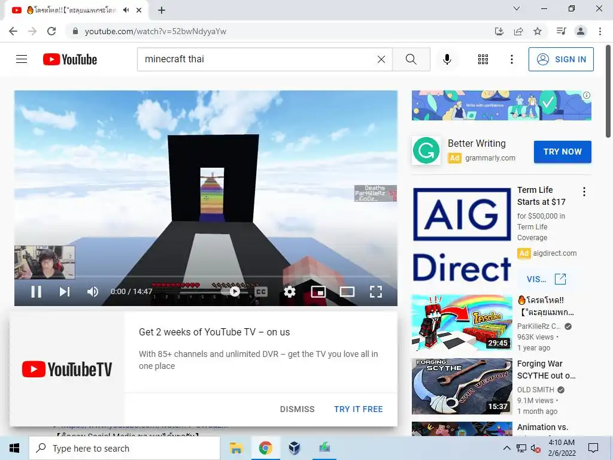Open the taskbar volume icon

click(536, 449)
